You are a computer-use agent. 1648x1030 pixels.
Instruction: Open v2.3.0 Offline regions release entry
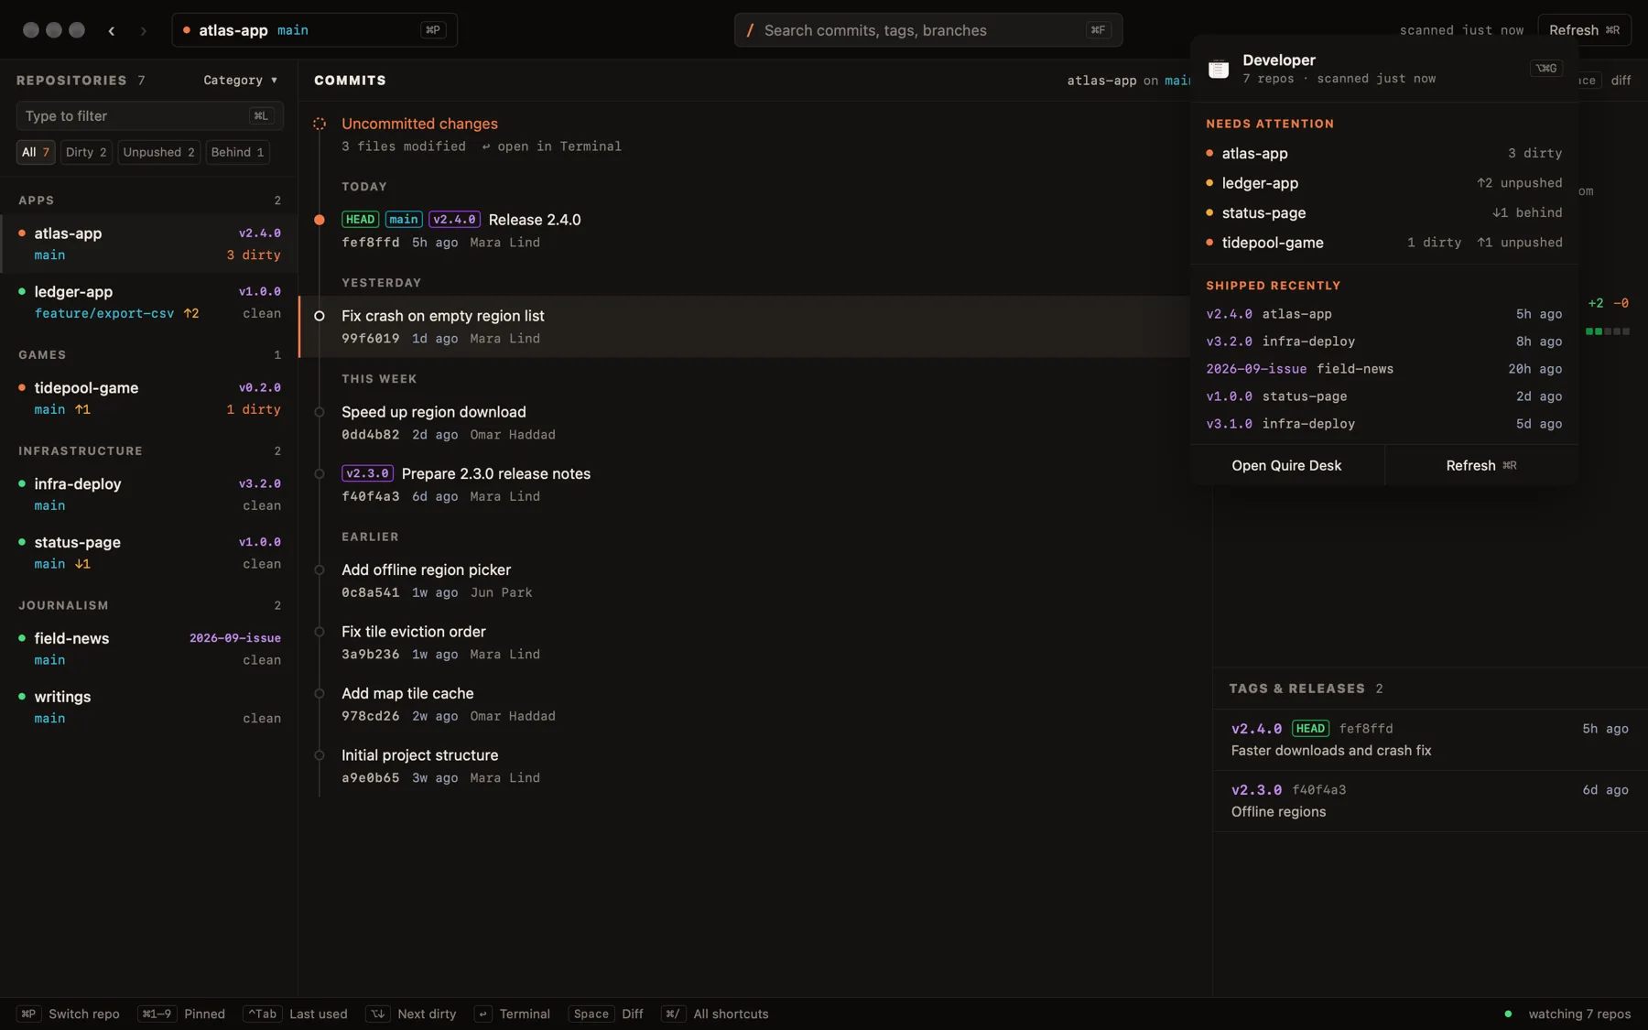click(1430, 801)
